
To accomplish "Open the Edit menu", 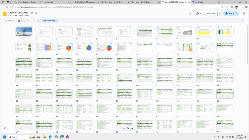I will click(x=15, y=16).
